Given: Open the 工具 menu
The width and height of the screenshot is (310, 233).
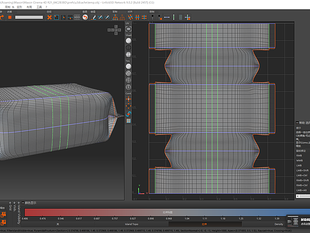Looking at the screenshot, I should (39, 7).
